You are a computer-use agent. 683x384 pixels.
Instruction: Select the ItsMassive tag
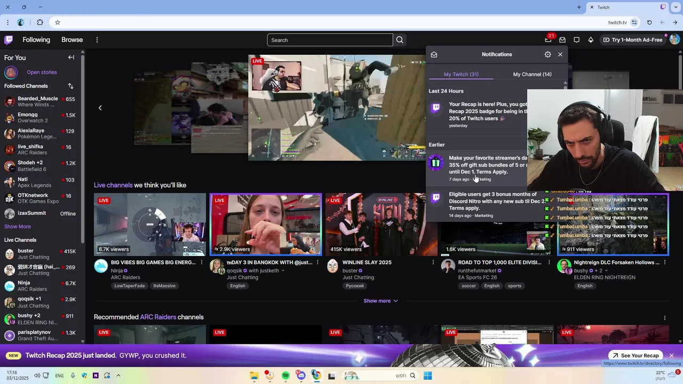click(x=164, y=286)
